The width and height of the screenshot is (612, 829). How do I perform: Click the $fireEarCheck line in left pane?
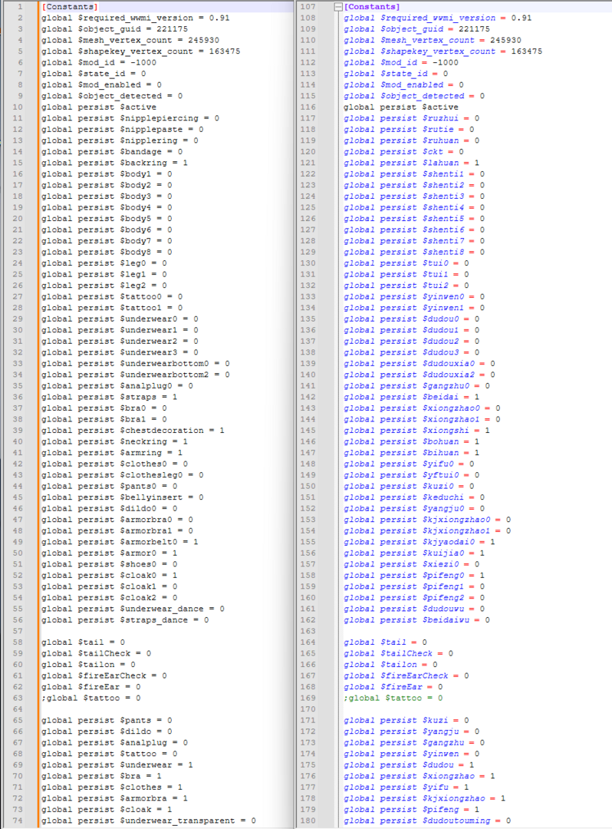104,675
